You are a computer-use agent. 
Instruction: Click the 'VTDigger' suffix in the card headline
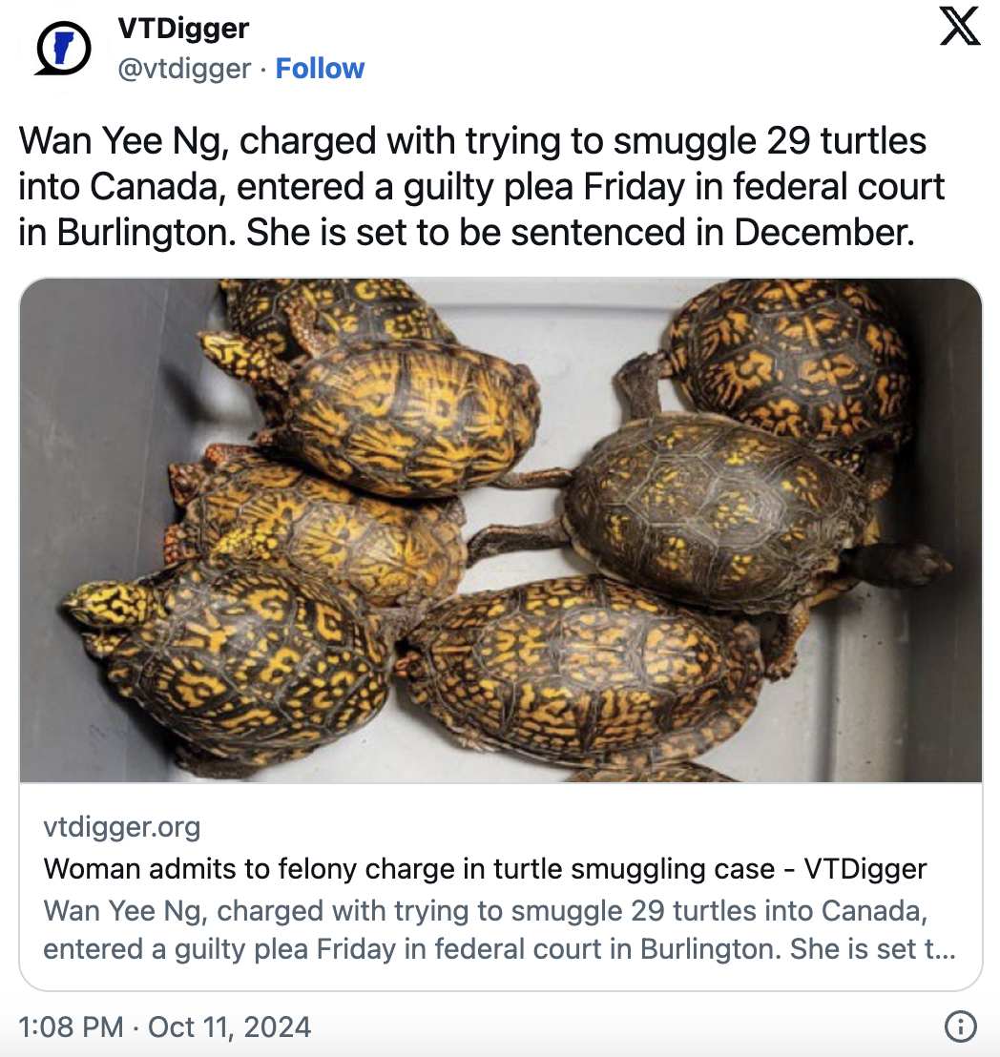[865, 869]
